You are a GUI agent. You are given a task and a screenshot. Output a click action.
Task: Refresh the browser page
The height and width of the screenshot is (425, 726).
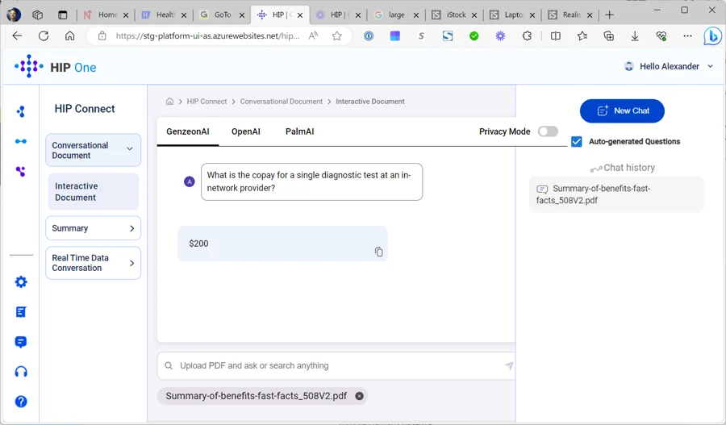44,35
